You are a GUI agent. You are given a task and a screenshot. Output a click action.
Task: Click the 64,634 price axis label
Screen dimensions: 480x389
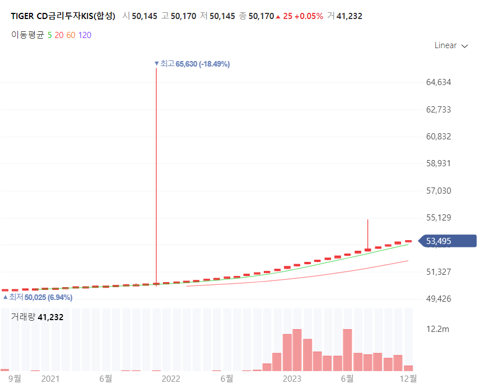(x=439, y=82)
